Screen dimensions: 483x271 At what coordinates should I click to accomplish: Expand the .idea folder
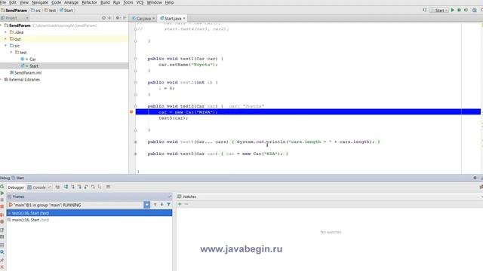5,32
